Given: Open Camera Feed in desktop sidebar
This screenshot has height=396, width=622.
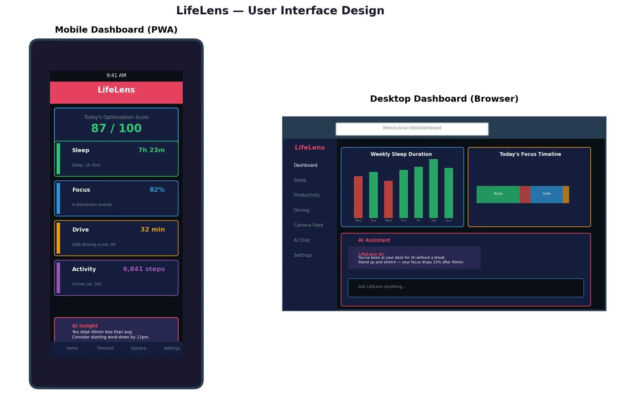Looking at the screenshot, I should point(308,225).
